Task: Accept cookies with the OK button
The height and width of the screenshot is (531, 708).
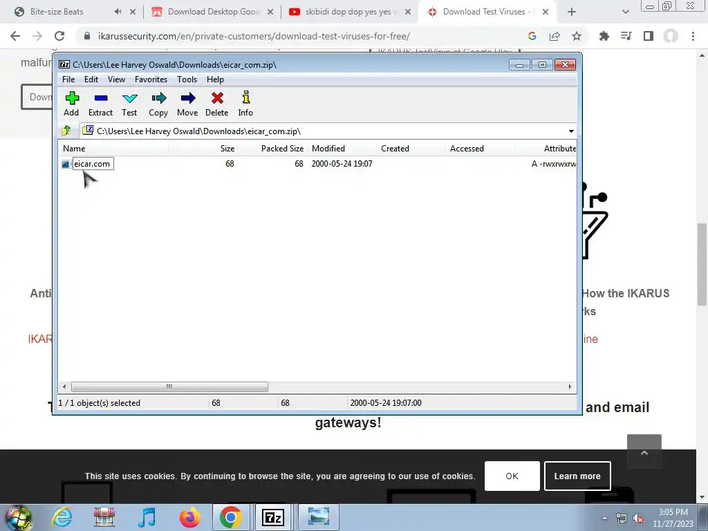Action: pyautogui.click(x=512, y=476)
